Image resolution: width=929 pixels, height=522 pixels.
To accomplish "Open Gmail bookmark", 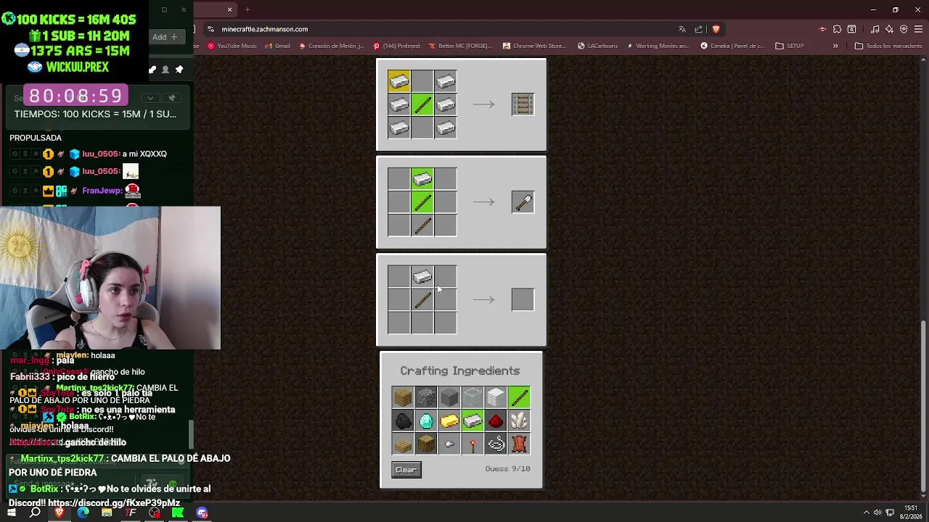I will coord(277,46).
